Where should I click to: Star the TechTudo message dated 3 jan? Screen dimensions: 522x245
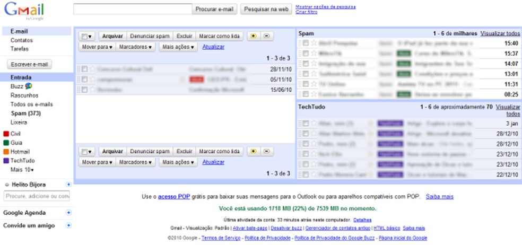coord(314,124)
